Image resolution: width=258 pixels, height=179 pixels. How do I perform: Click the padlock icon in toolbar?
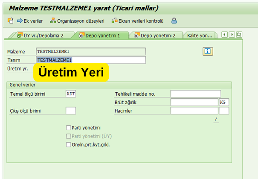click(x=174, y=21)
